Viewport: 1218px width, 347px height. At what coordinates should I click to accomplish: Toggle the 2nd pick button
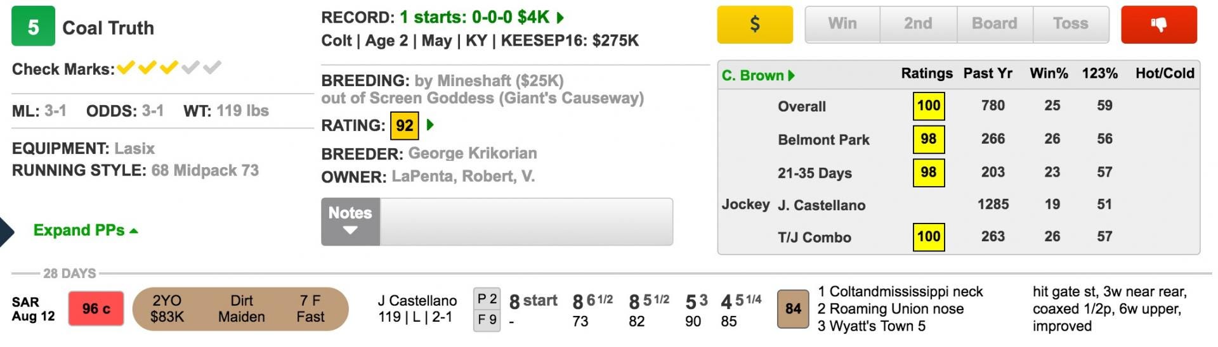tap(918, 24)
